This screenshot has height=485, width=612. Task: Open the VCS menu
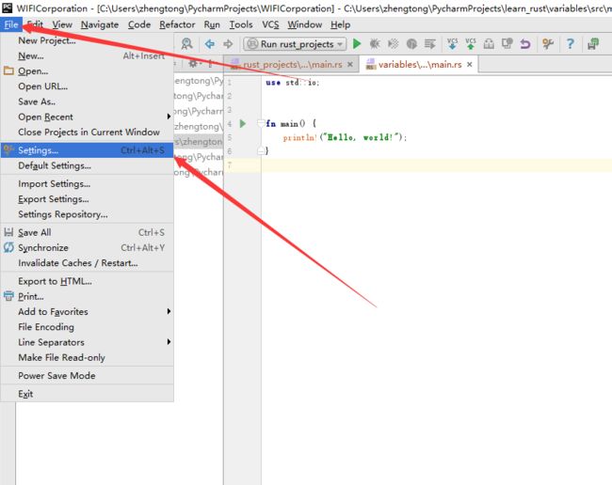270,24
